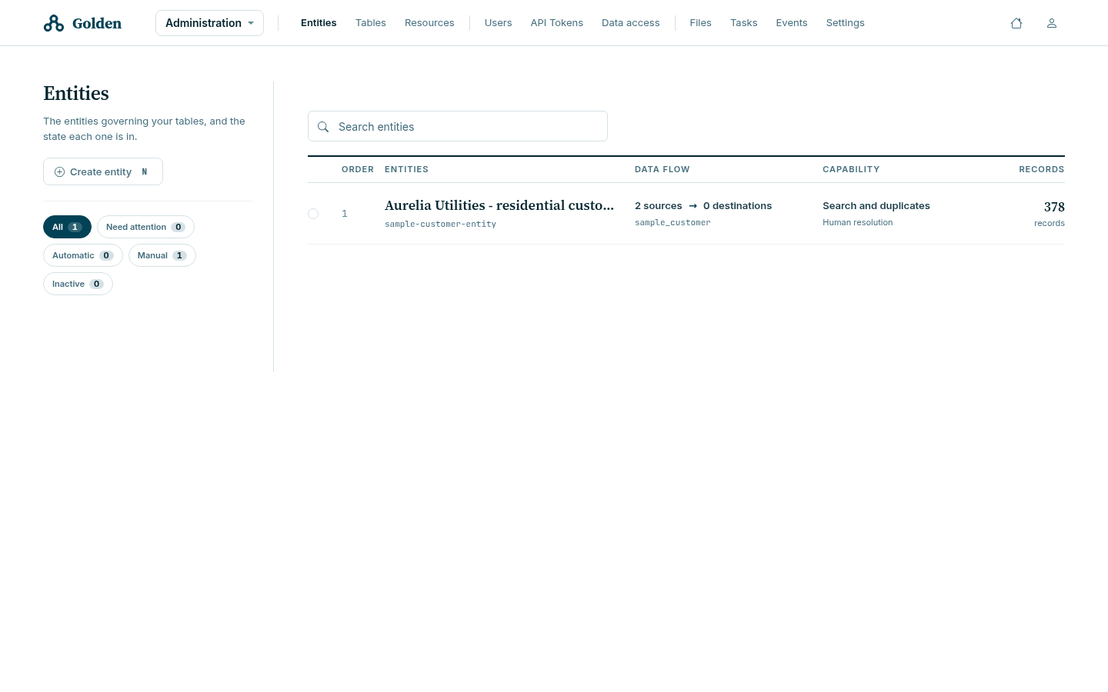This screenshot has height=692, width=1108.
Task: Open the Entities nav tab
Action: [319, 23]
